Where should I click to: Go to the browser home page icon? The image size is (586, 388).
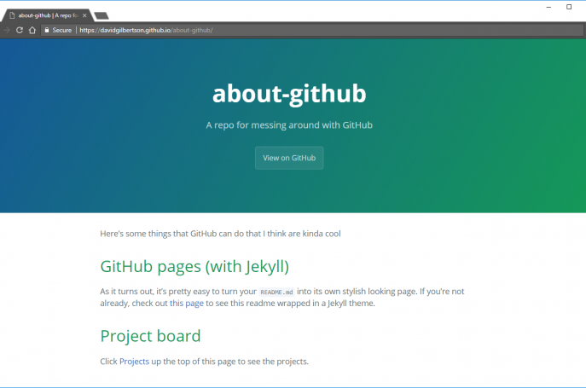tap(32, 31)
